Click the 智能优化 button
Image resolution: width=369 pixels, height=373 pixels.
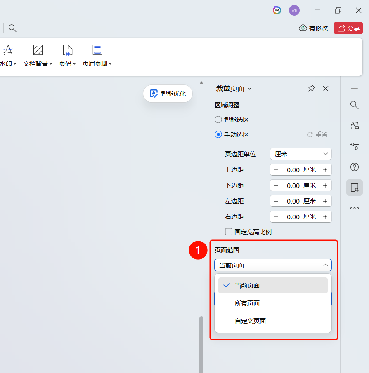click(x=168, y=94)
